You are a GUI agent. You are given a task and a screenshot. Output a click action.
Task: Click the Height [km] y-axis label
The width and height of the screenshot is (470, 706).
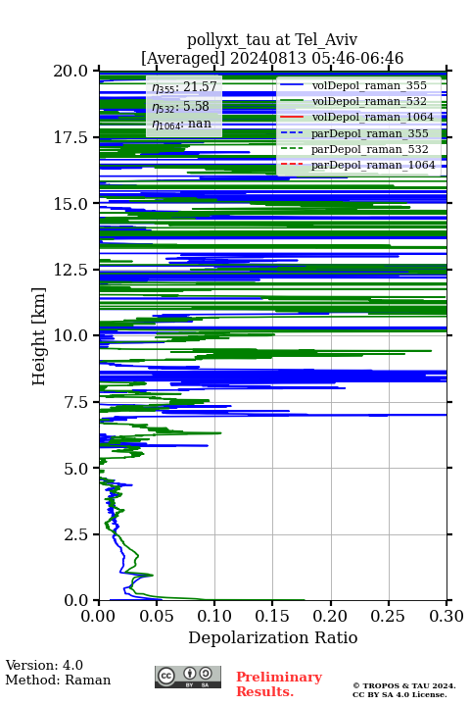[39, 336]
